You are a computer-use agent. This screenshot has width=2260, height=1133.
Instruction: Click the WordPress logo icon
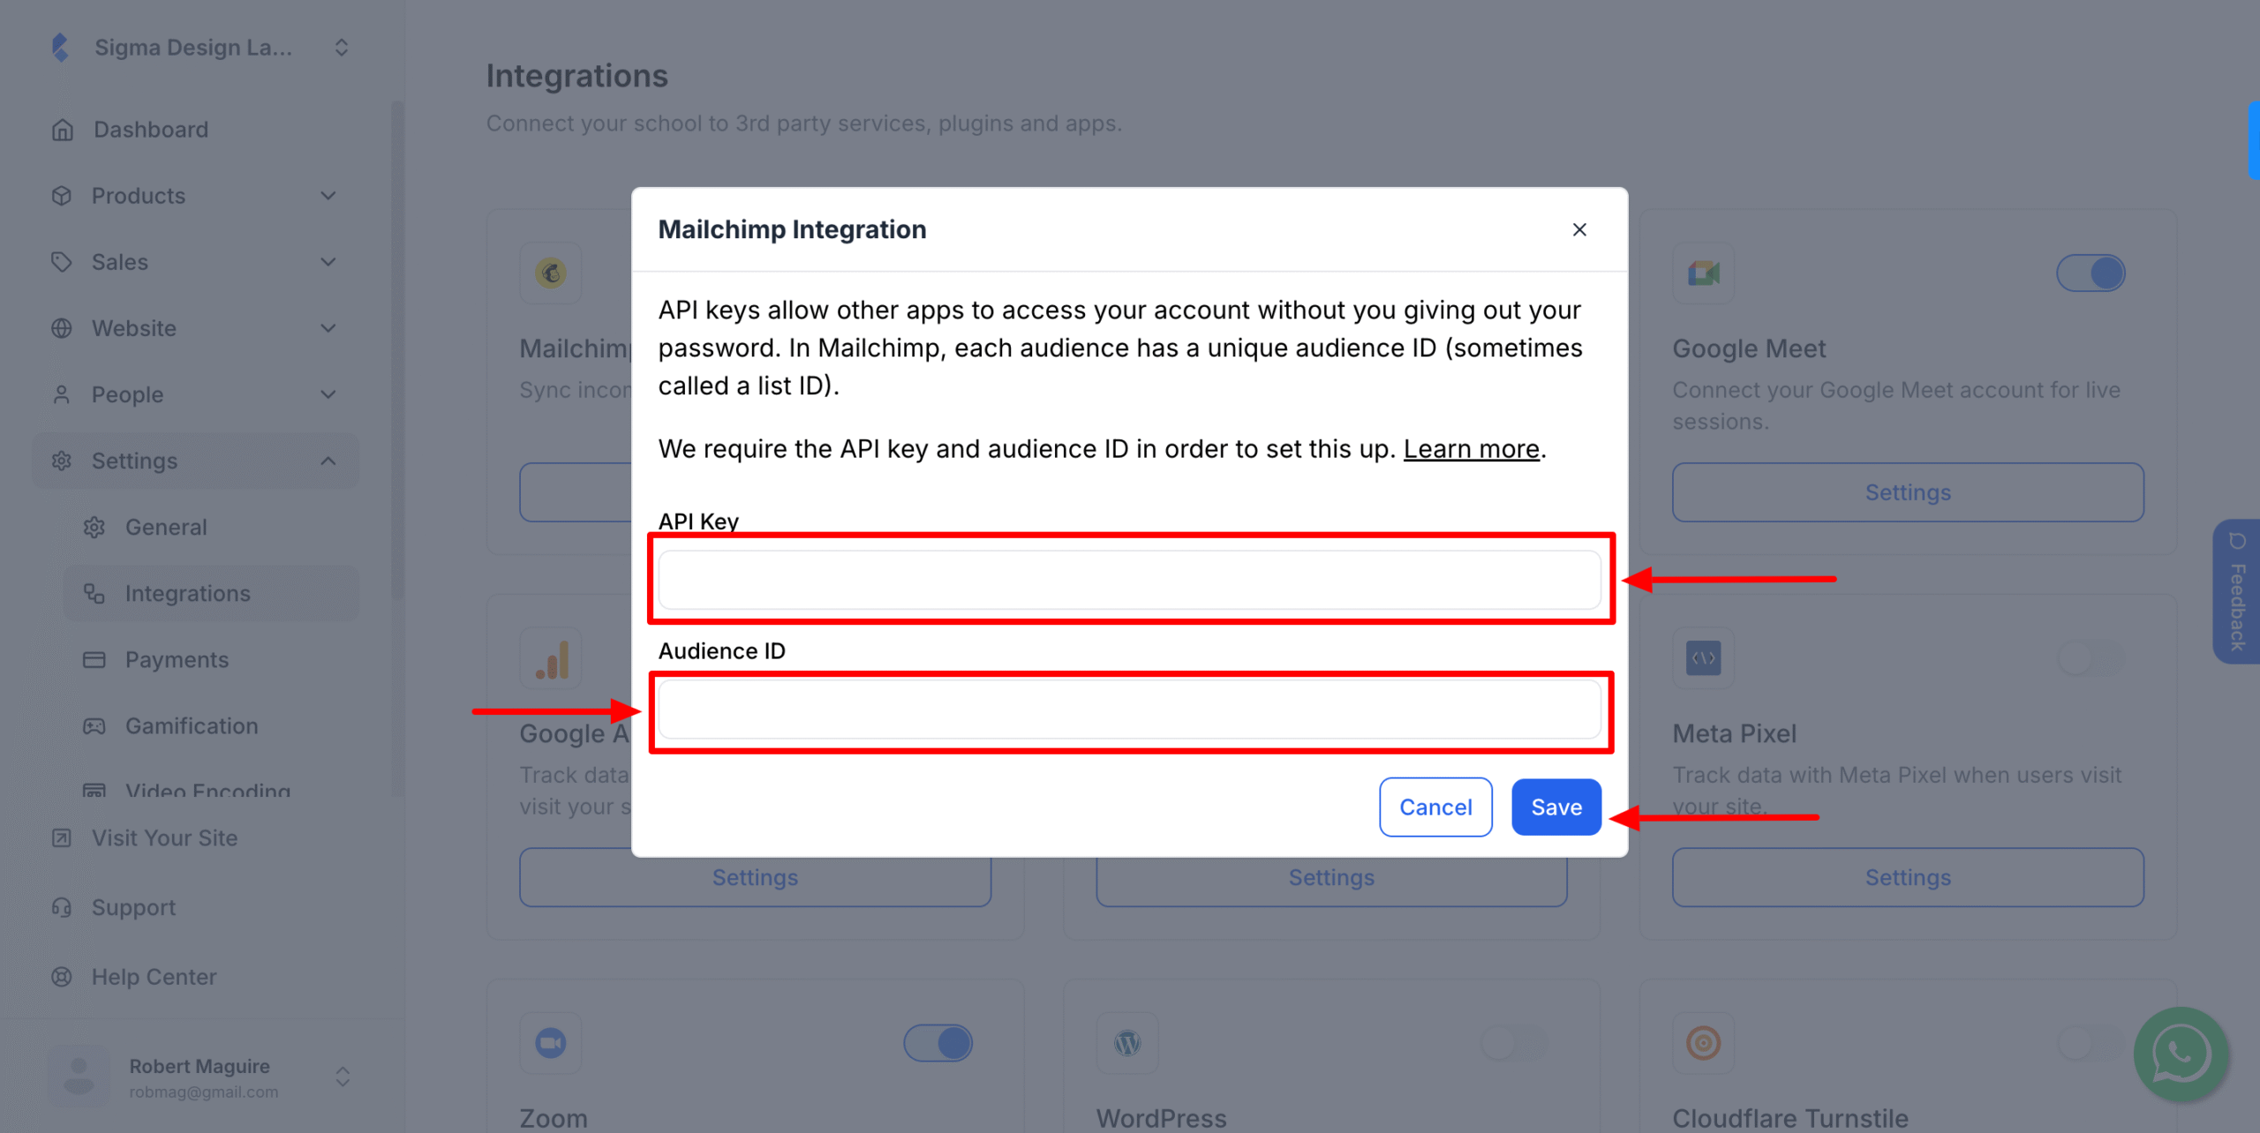click(1127, 1043)
